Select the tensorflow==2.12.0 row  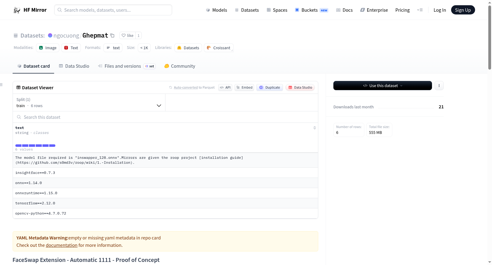(165, 203)
